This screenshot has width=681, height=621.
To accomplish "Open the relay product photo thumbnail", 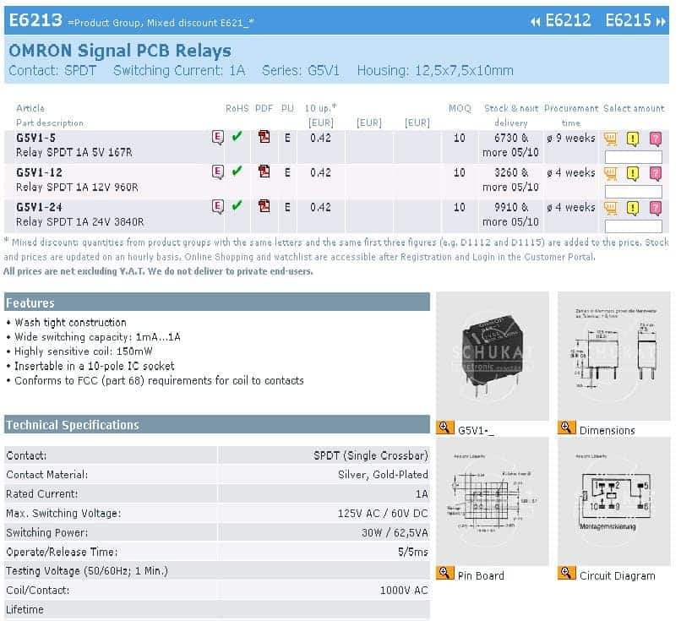I will 493,356.
